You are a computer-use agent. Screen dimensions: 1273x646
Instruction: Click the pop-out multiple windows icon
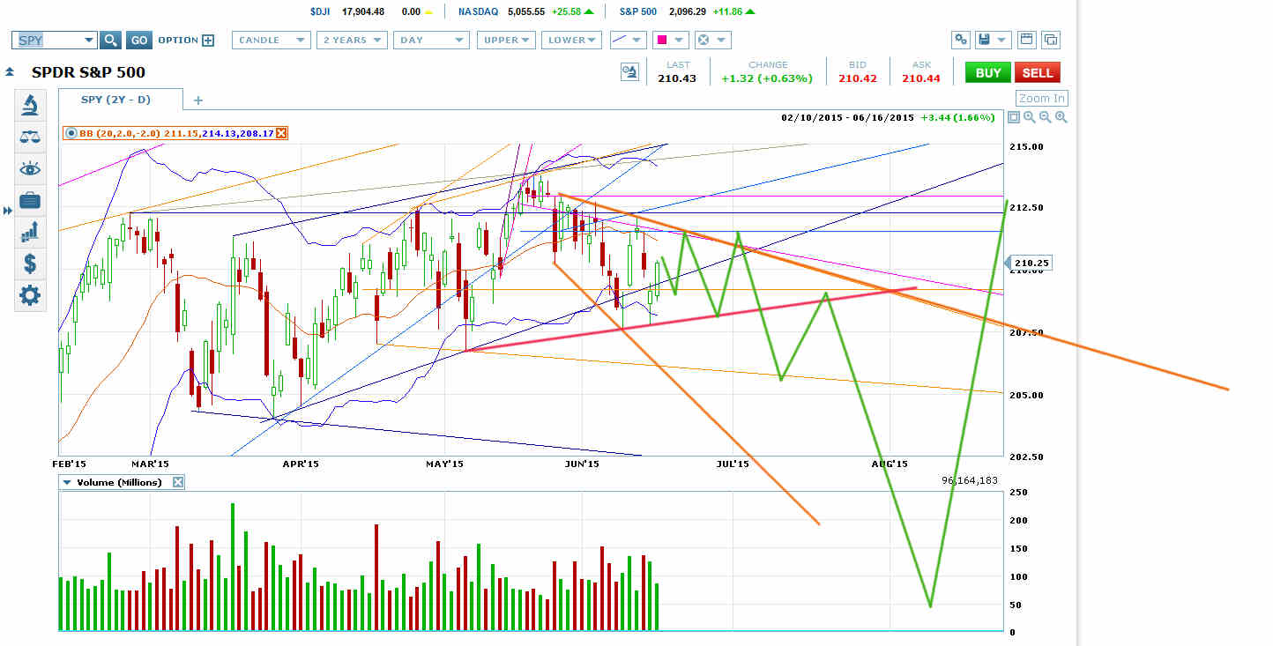pos(1050,40)
